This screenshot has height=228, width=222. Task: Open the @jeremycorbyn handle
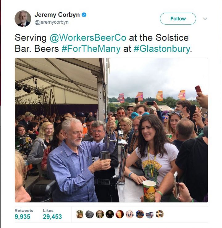51,22
